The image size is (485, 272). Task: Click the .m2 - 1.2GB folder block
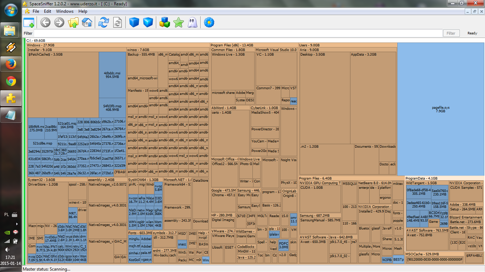click(x=327, y=159)
